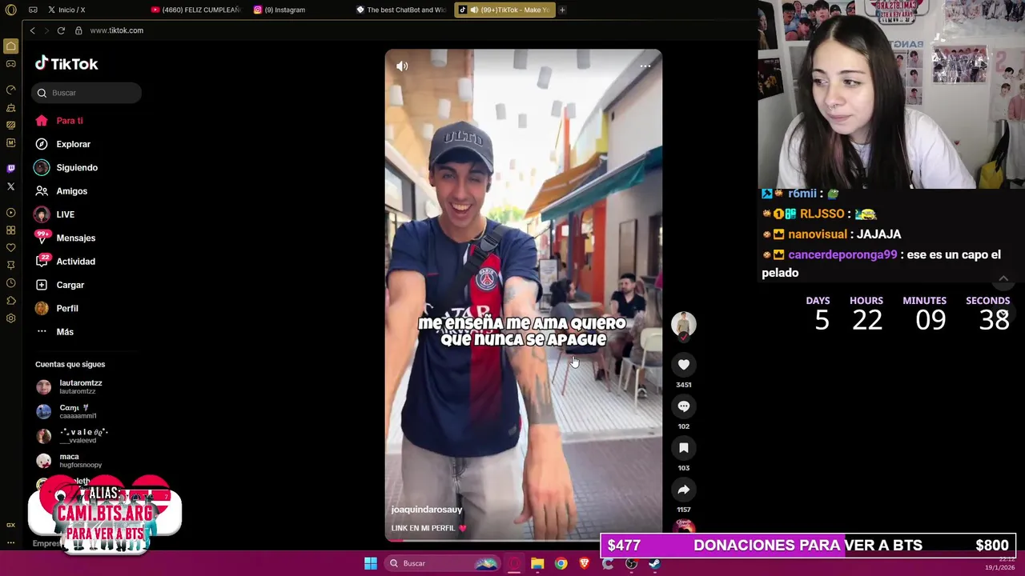
Task: Open Opera sidebar extensions cube icon
Action: [10, 301]
